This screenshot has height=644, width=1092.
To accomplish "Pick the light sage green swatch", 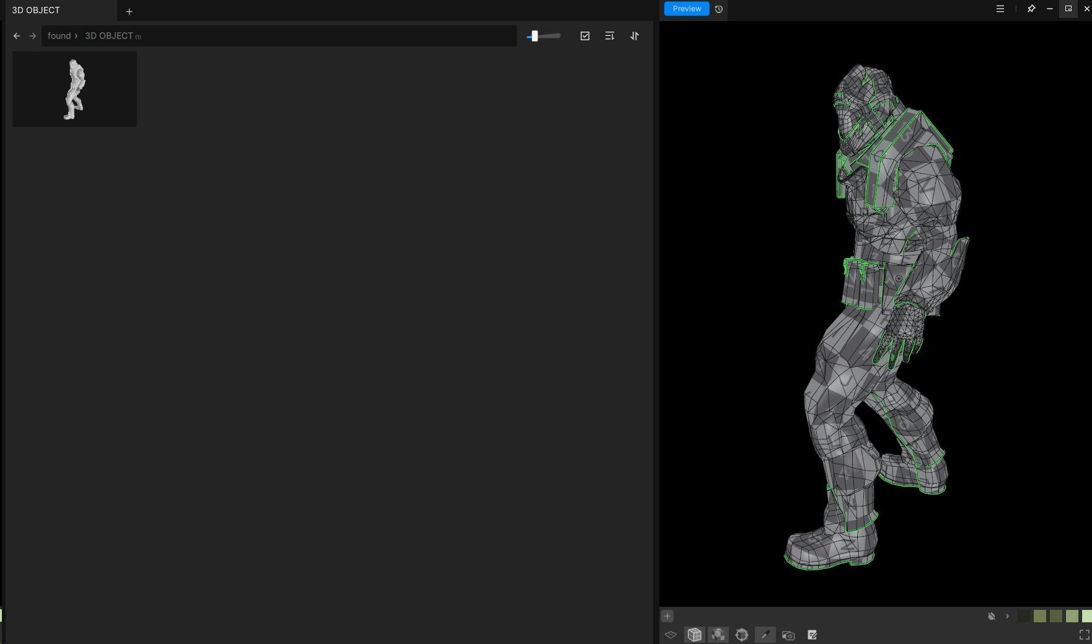I will (1072, 616).
